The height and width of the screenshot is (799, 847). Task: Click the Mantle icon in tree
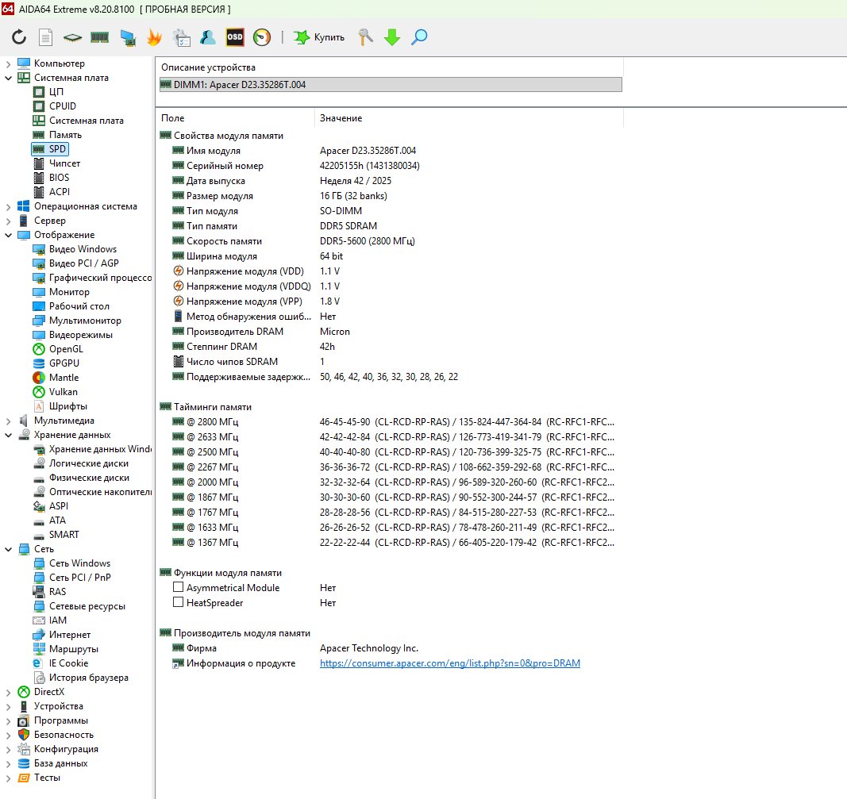(x=39, y=378)
